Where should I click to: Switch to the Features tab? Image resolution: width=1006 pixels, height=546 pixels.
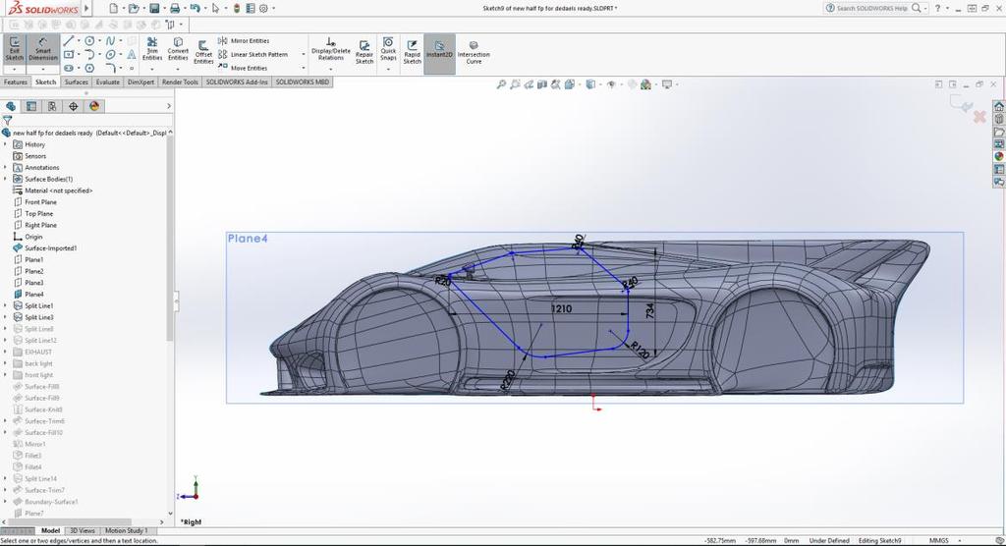click(16, 82)
